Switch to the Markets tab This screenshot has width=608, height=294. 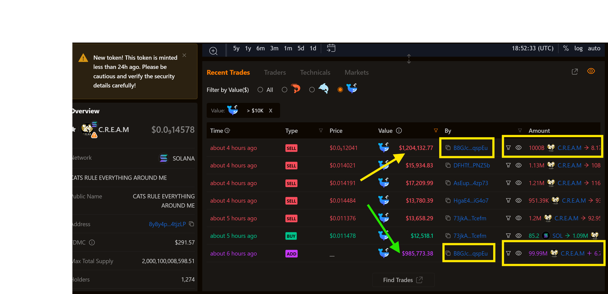(356, 73)
